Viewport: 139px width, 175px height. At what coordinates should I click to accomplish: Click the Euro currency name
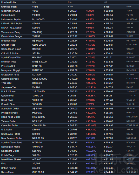pyautogui.click(x=4, y=164)
